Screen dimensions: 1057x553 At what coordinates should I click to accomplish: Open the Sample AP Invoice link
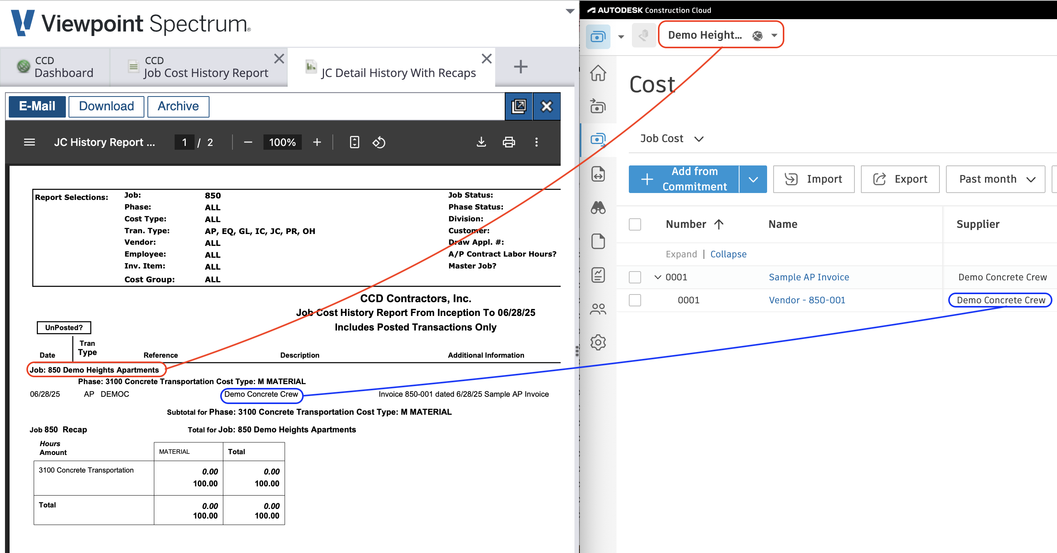coord(809,277)
